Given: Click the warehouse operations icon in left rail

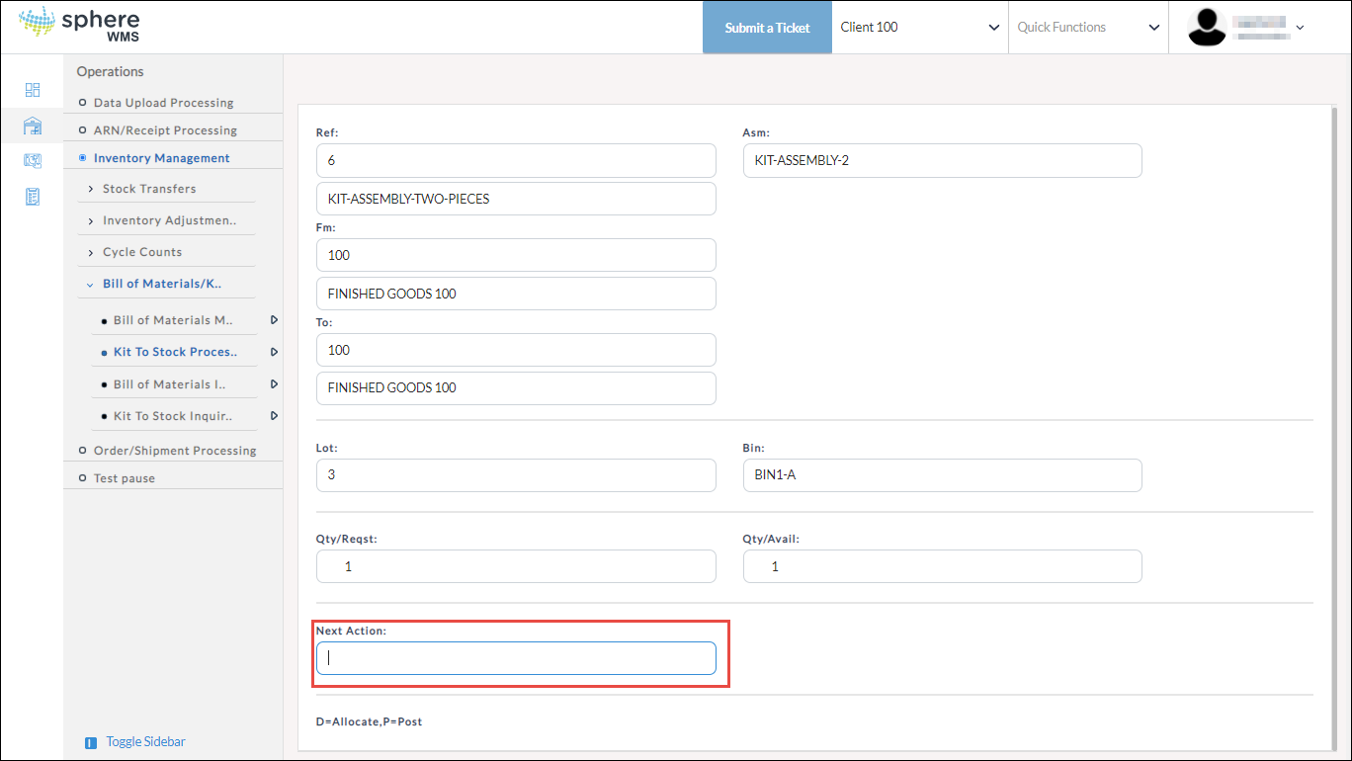Looking at the screenshot, I should tap(33, 126).
